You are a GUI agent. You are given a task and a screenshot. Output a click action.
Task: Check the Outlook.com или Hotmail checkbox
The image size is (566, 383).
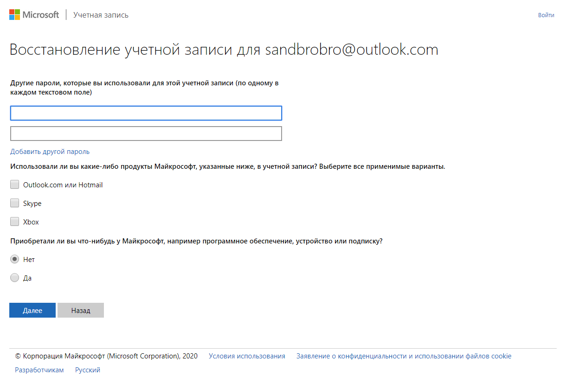15,185
